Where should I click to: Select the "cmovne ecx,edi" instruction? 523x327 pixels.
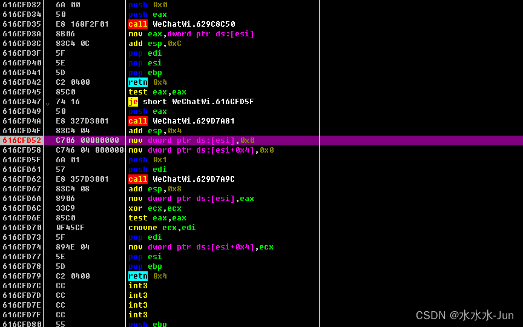tap(162, 227)
